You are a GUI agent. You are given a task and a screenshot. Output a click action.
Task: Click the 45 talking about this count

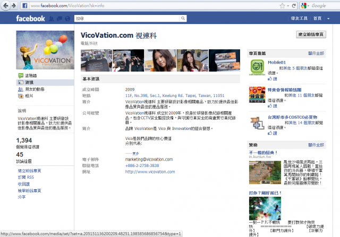tap(20, 154)
